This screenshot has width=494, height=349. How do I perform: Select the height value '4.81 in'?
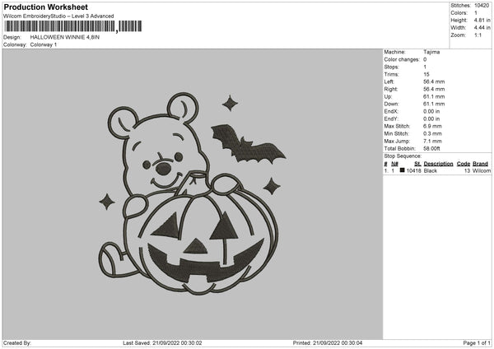[x=482, y=20]
